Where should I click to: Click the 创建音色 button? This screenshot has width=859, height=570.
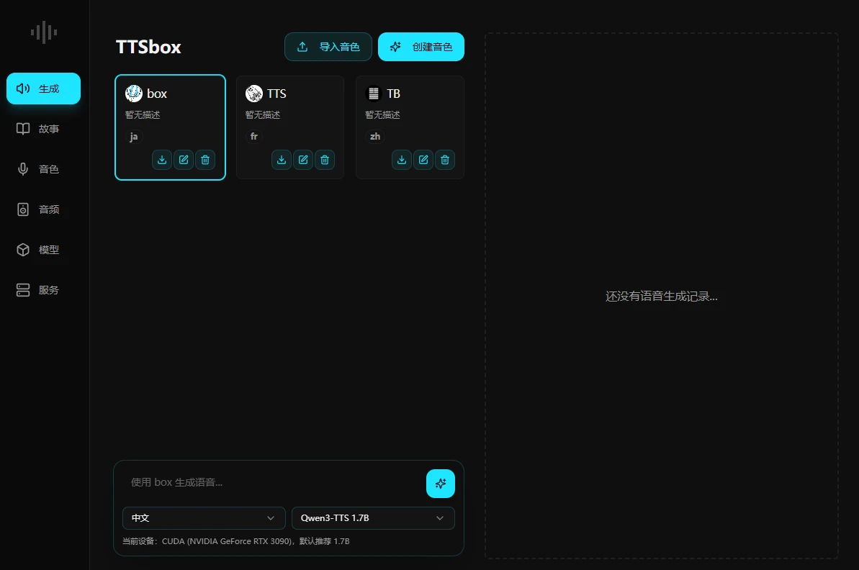421,47
